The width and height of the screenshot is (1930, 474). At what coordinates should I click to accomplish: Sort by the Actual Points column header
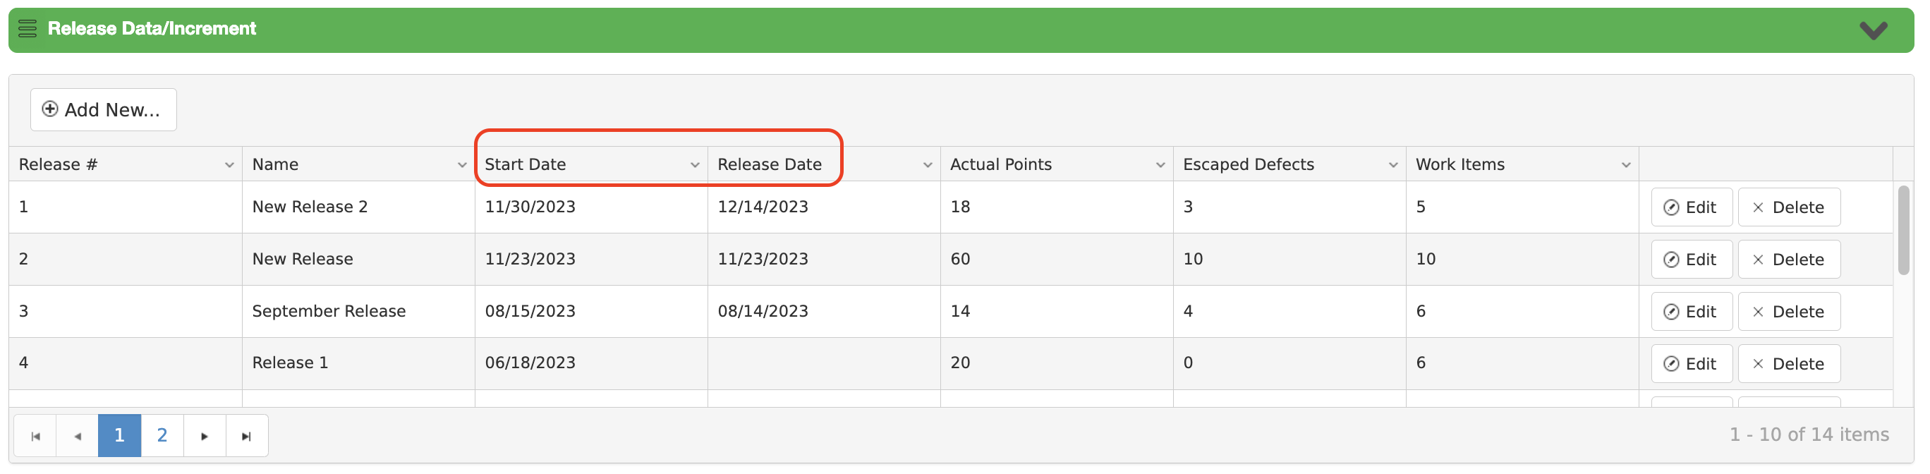(1001, 165)
